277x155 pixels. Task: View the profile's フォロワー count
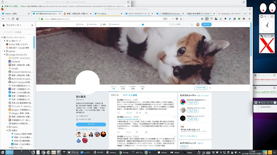(x=133, y=88)
